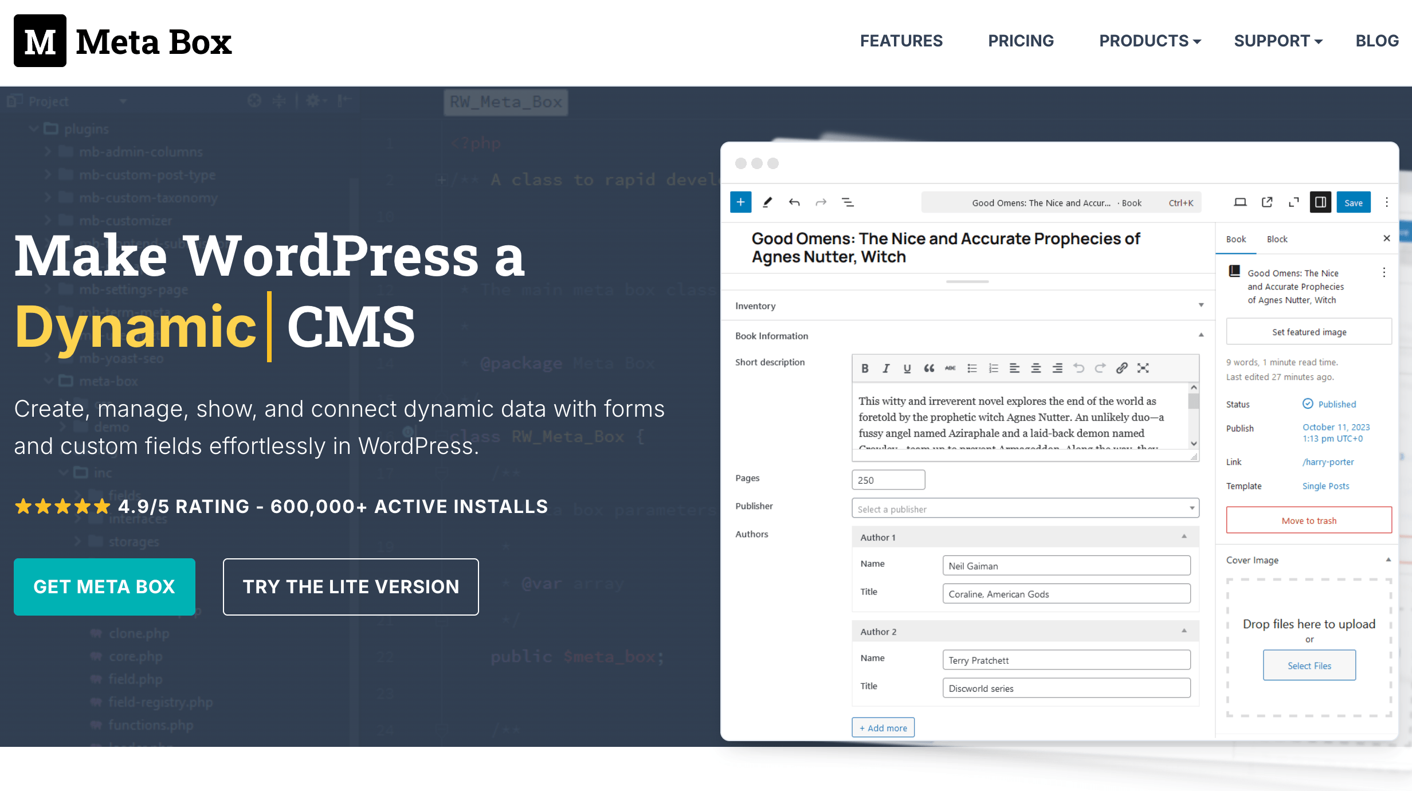Switch to the Book tab in sidebar

point(1236,239)
